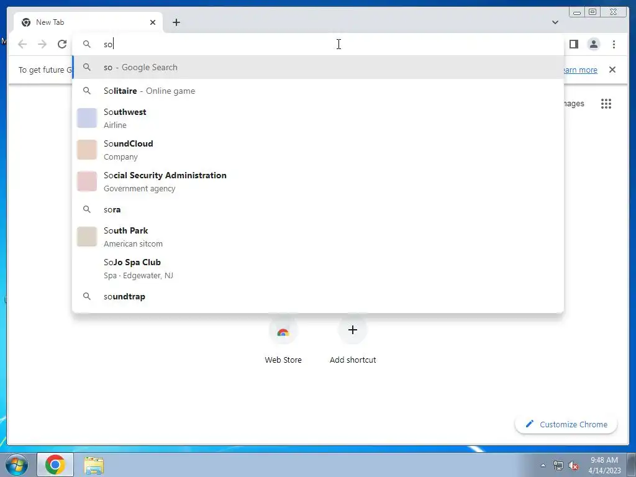
Task: Click the Learn more link
Action: (581, 70)
